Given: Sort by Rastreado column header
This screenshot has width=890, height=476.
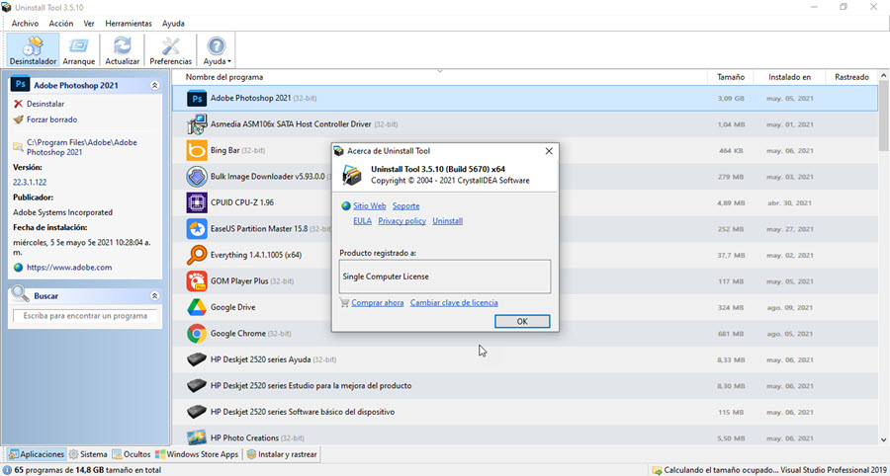Looking at the screenshot, I should [851, 77].
